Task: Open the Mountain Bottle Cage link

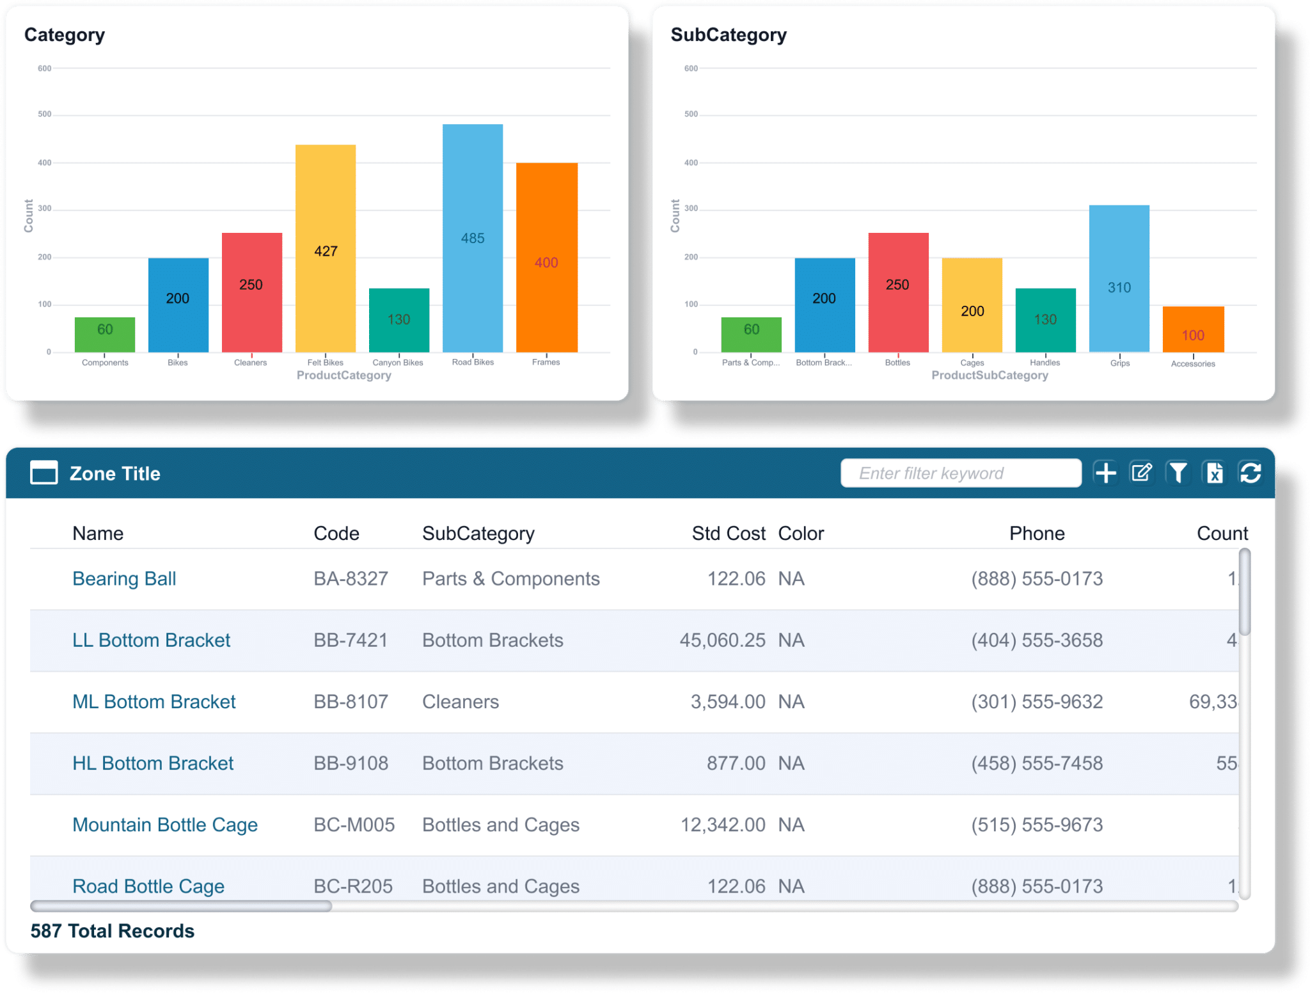Action: (x=165, y=825)
